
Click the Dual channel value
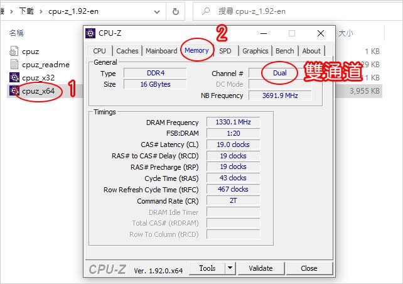(280, 73)
